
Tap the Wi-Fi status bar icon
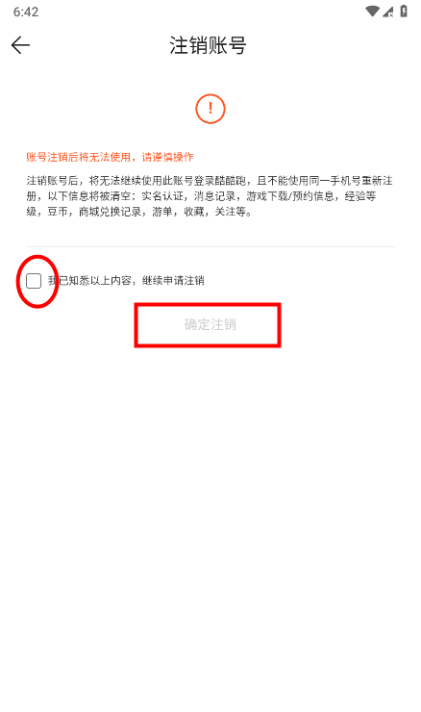point(372,12)
